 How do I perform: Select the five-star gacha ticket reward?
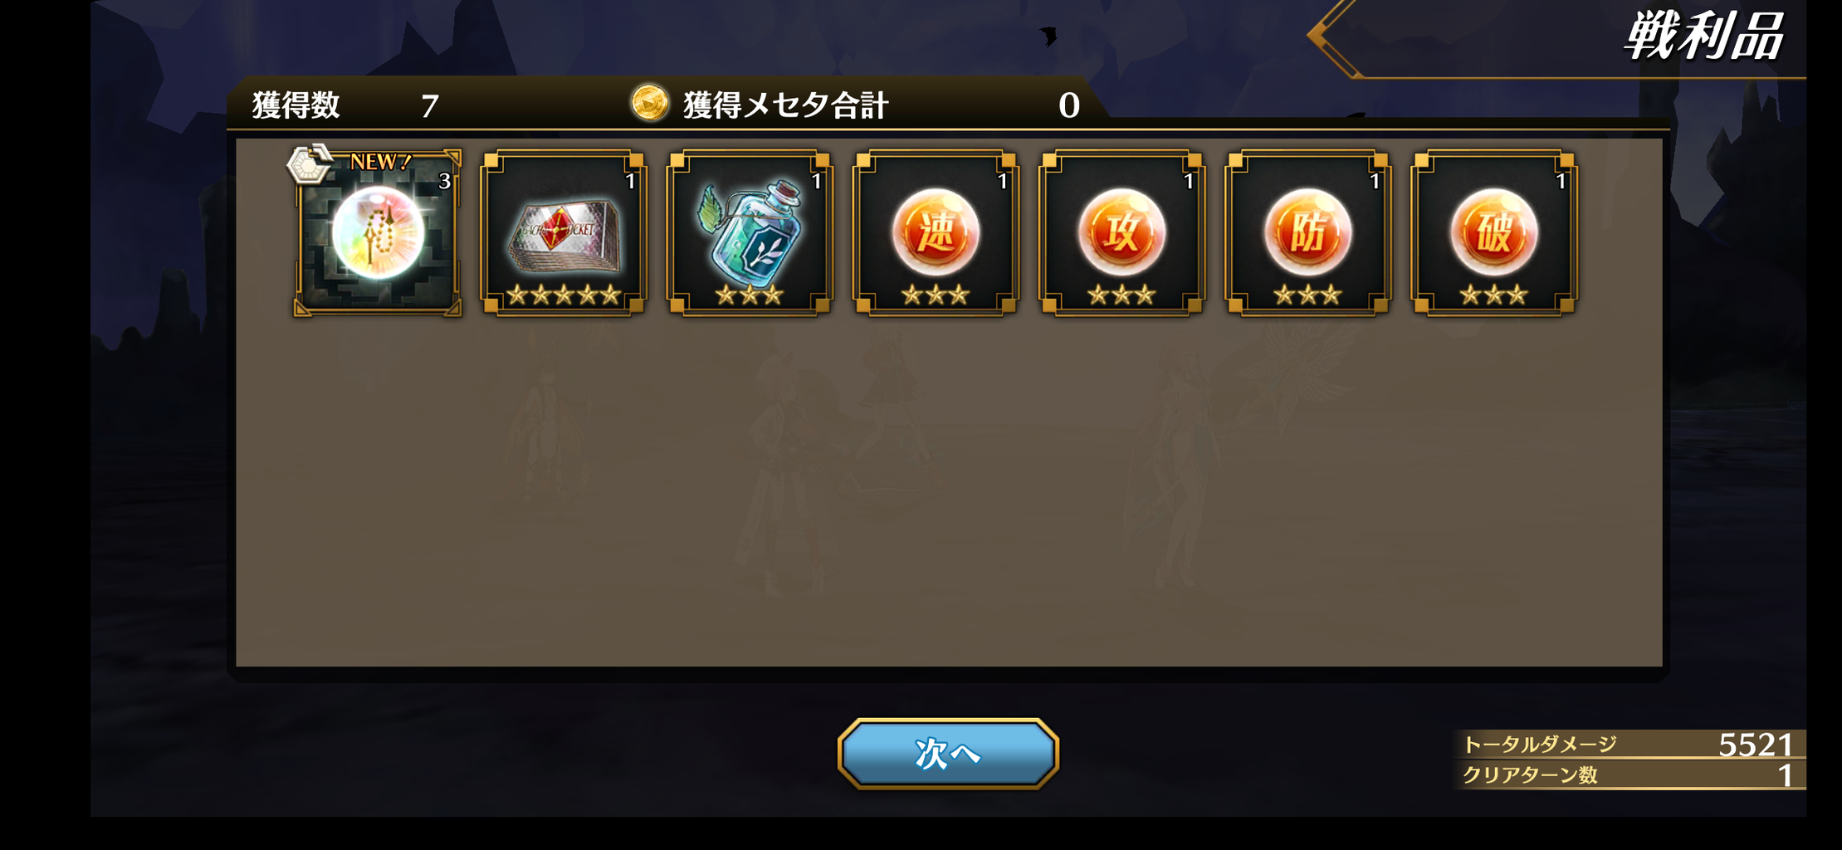(x=564, y=232)
